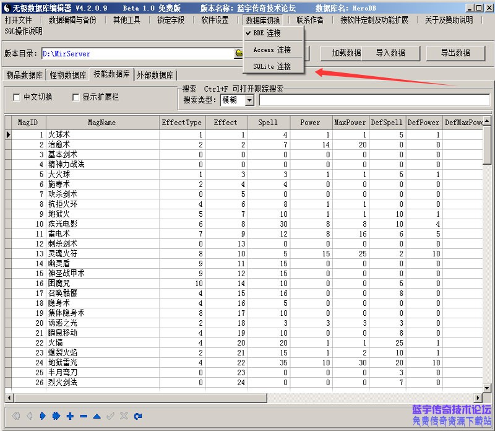The image size is (495, 431).
Task: Click the search text input field
Action: pos(374,100)
